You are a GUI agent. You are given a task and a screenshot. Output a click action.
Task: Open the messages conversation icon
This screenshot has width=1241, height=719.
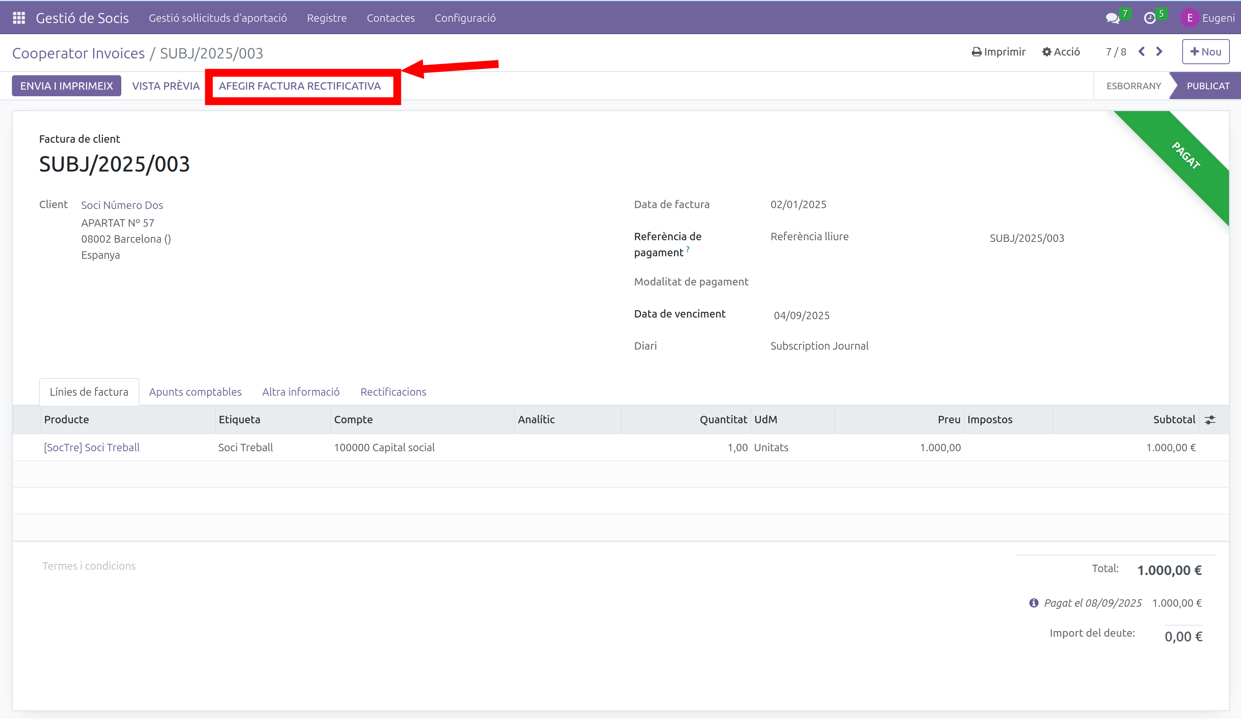tap(1112, 18)
